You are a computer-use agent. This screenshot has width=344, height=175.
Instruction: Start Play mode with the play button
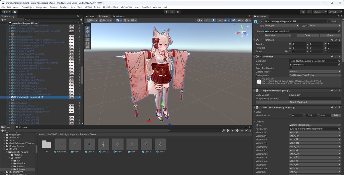(166, 12)
